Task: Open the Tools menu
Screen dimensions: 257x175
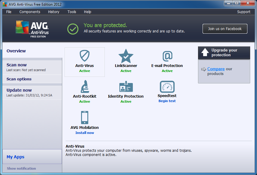Action: click(72, 12)
